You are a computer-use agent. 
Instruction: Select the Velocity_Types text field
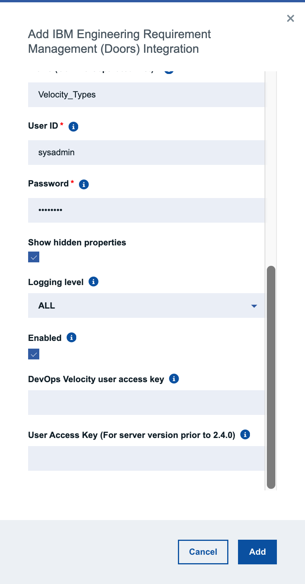147,95
